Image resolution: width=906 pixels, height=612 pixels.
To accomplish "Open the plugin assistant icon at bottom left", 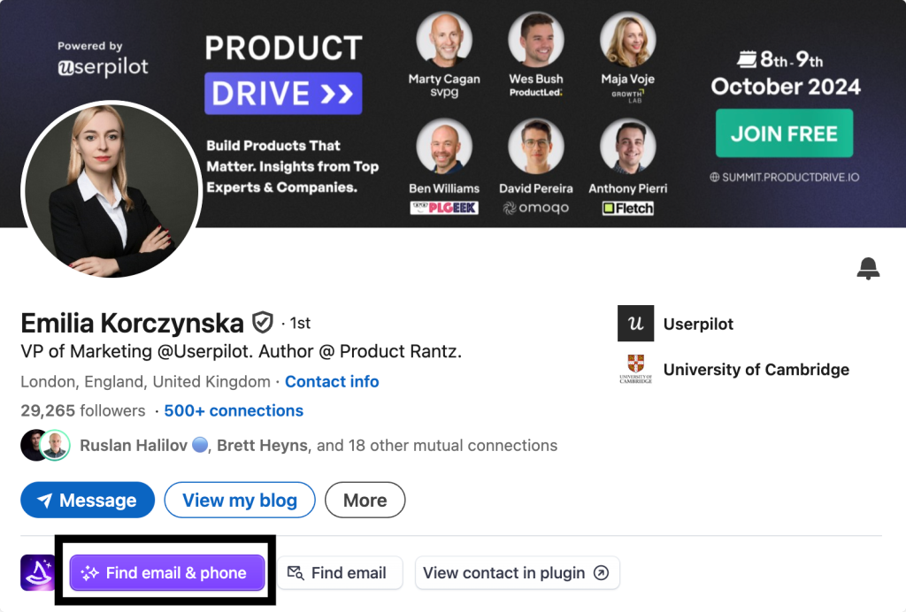I will pos(37,573).
